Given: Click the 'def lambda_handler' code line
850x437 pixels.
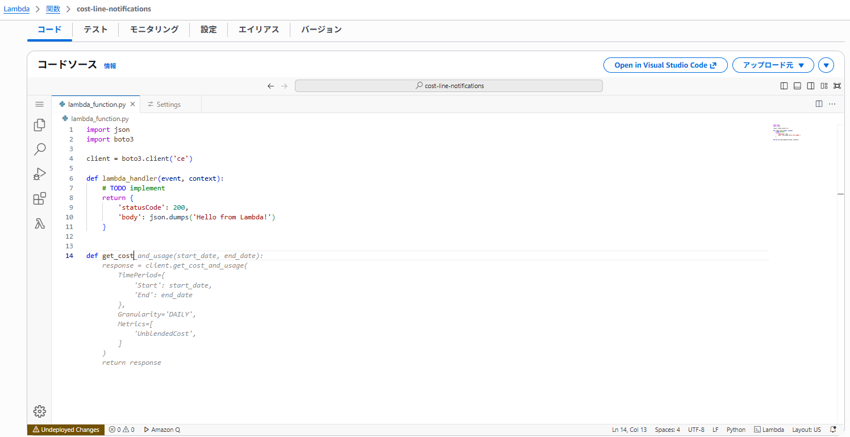Looking at the screenshot, I should (x=155, y=178).
